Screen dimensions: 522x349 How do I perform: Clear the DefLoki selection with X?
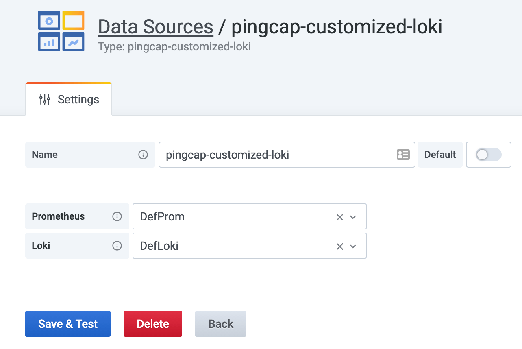pos(340,246)
